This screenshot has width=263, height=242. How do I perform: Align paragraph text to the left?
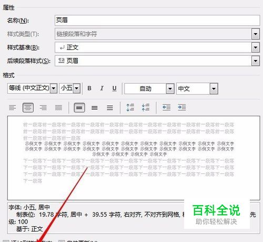pos(13,107)
